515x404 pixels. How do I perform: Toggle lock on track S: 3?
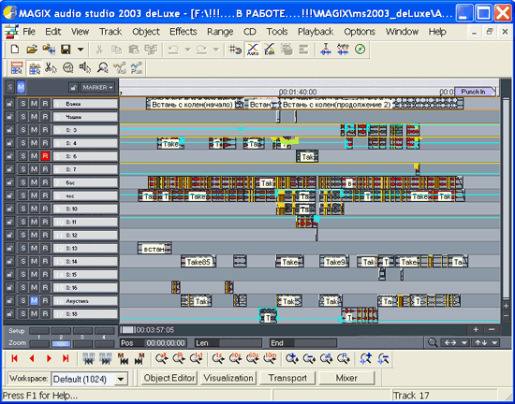point(10,130)
